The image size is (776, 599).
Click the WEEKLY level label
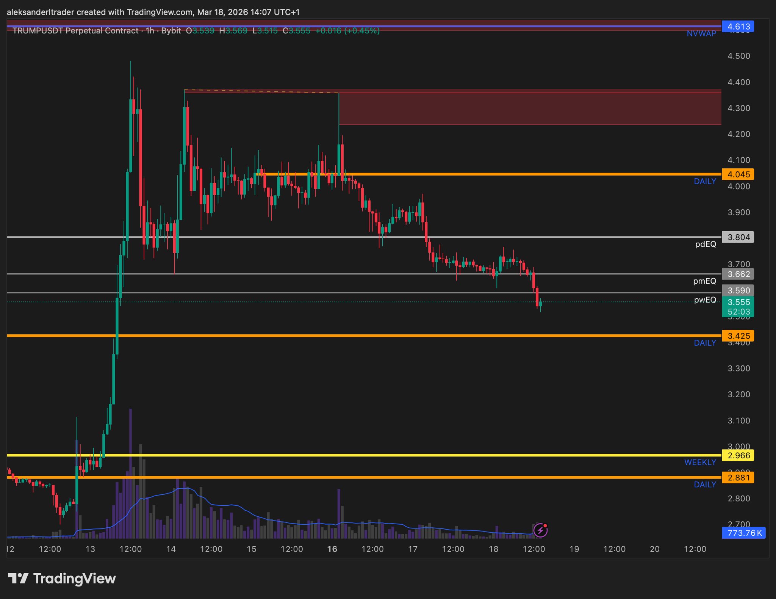[700, 463]
